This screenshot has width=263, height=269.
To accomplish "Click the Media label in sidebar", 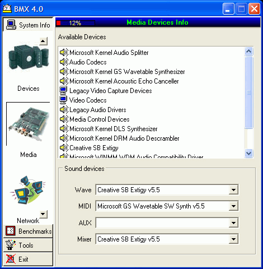I will click(29, 155).
